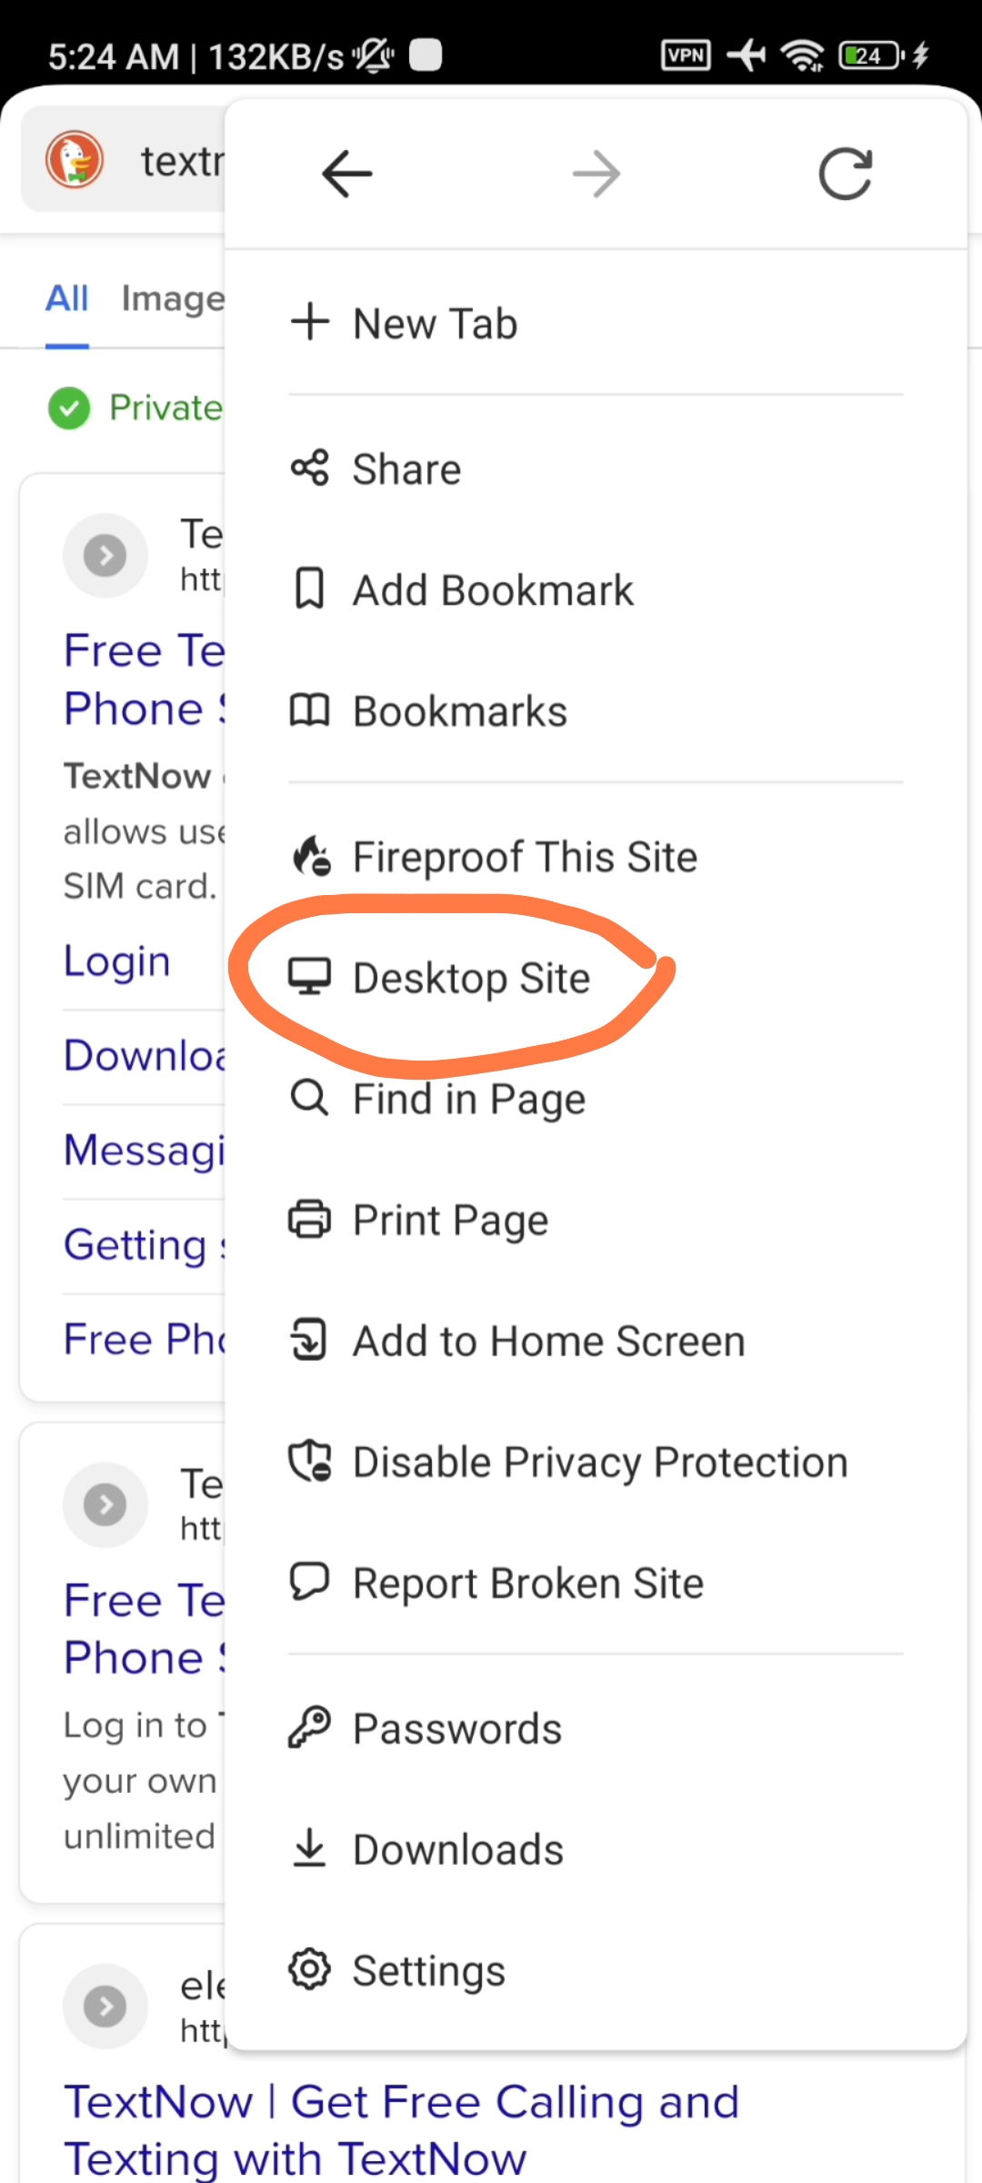The image size is (982, 2183).
Task: Disable Privacy Protection for this site
Action: point(599,1463)
